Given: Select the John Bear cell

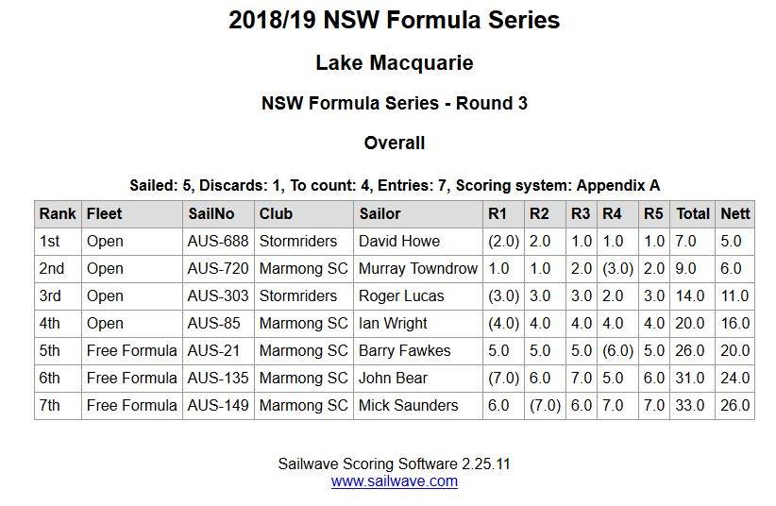Looking at the screenshot, I should pos(393,379).
